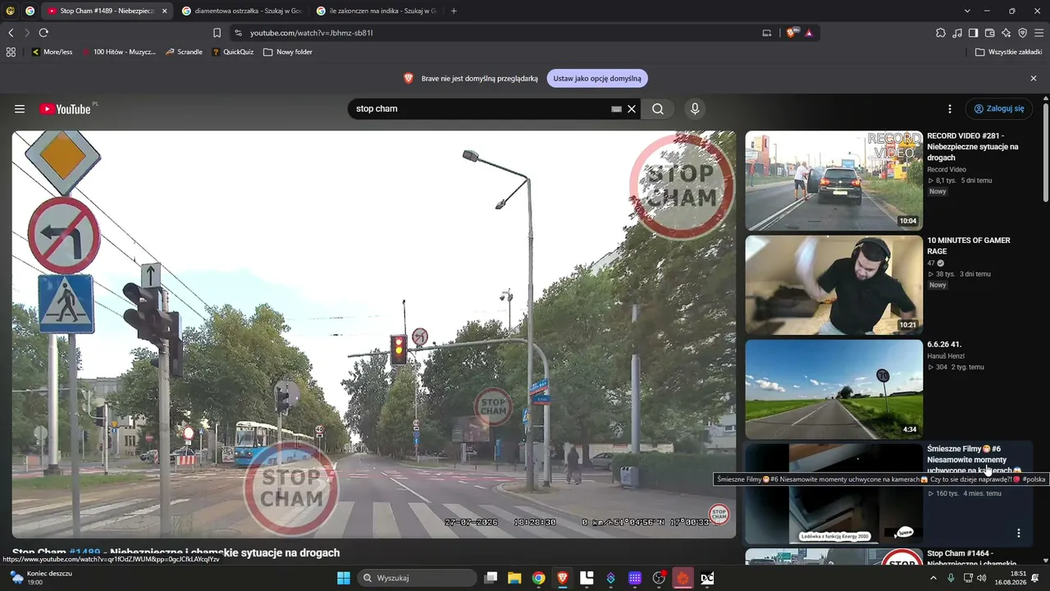Open the 6.6.26 41. video thumbnail
Screen dimensions: 1050x591
coord(833,389)
